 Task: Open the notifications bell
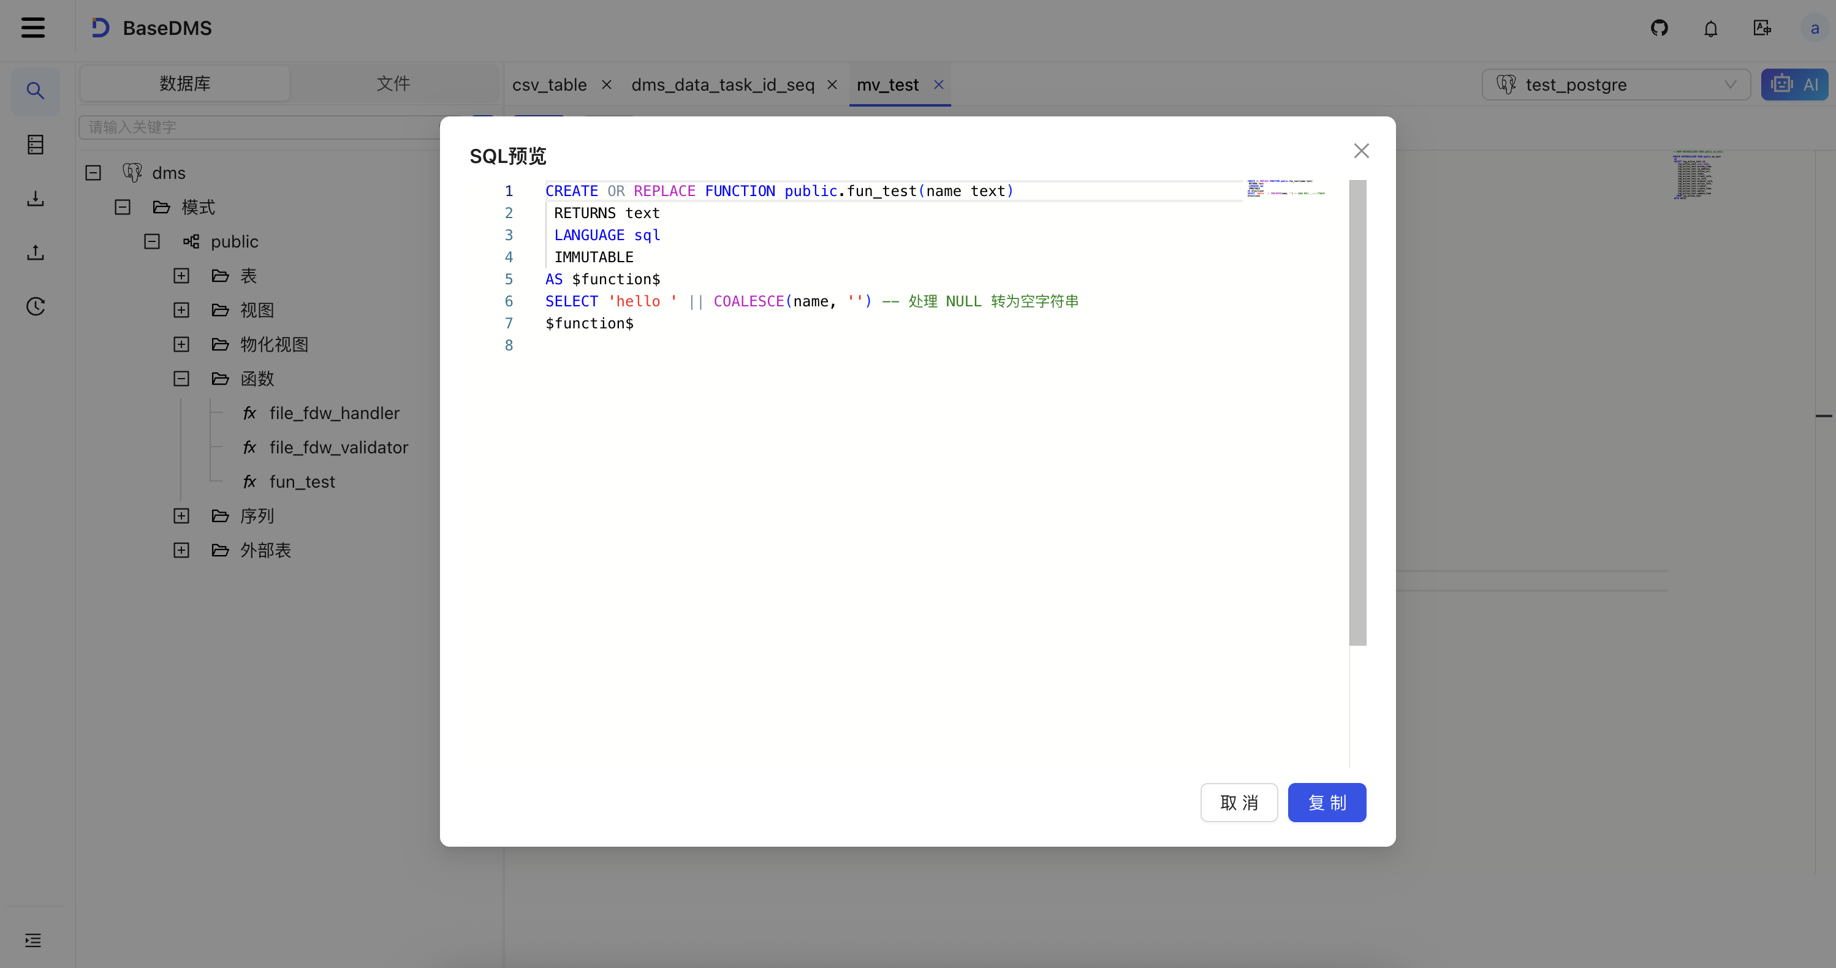[x=1710, y=29]
